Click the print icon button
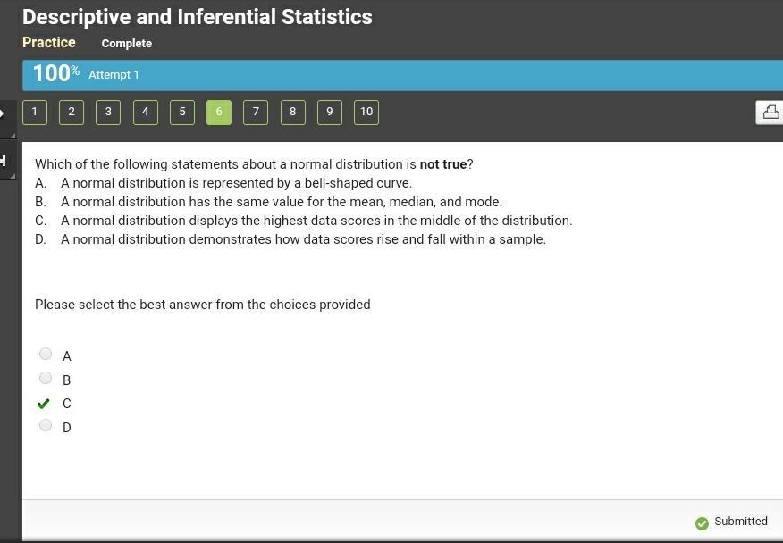The width and height of the screenshot is (783, 543). 770,113
